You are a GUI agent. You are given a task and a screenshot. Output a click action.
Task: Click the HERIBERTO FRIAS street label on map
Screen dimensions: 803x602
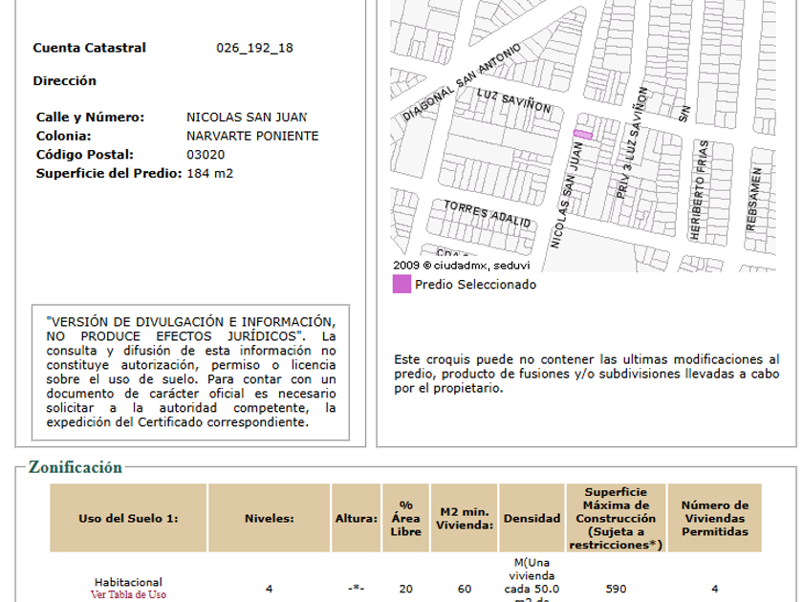click(700, 190)
